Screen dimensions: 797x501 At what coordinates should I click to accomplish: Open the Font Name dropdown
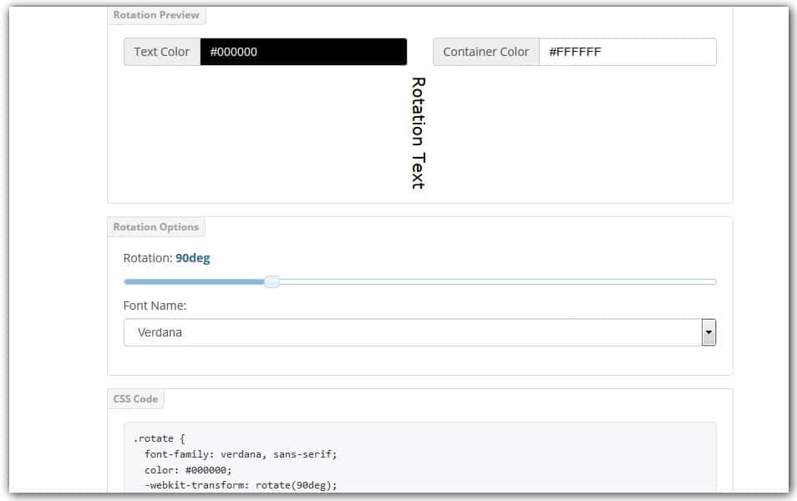pos(418,331)
